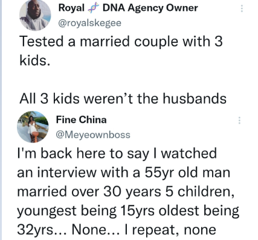Open the Fine China display name
This screenshot has height=240, width=258.
click(x=81, y=119)
